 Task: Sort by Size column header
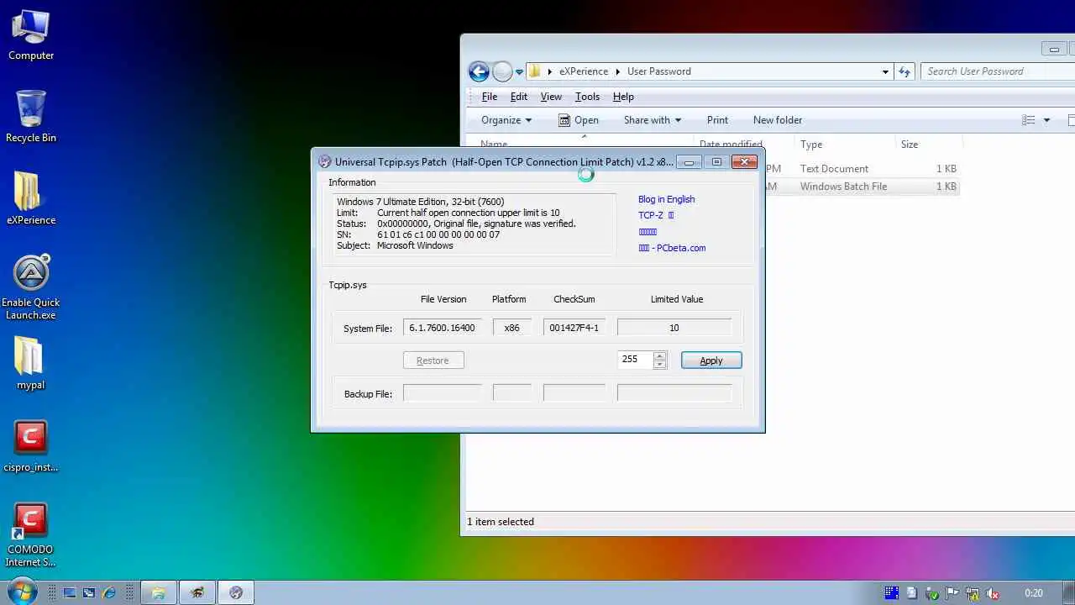(928, 145)
